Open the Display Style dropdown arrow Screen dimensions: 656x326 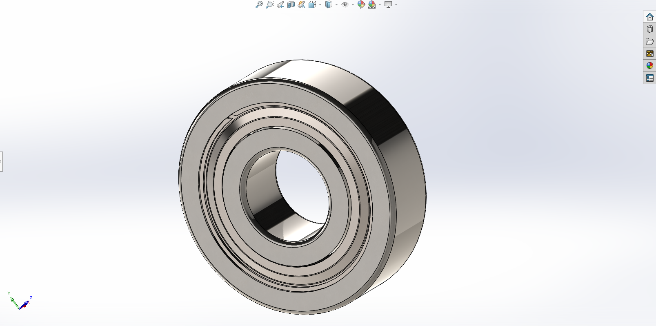[x=336, y=4]
